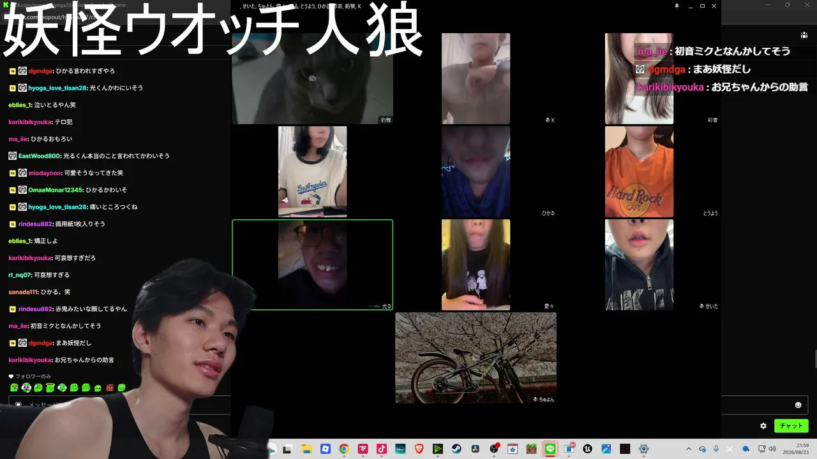Open the emoji picker in chat input
The image size is (817, 459).
click(798, 405)
